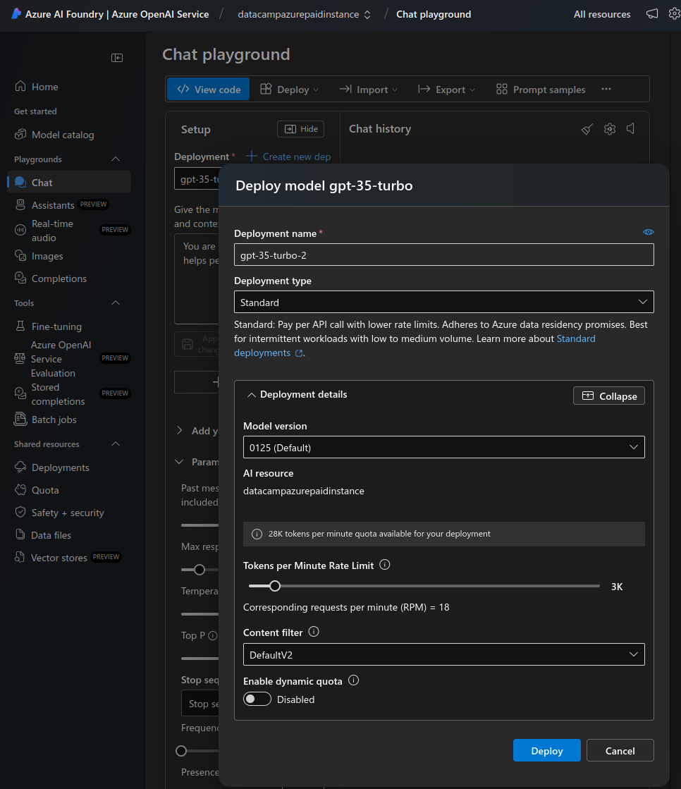Click the Stored completions icon

coord(20,393)
